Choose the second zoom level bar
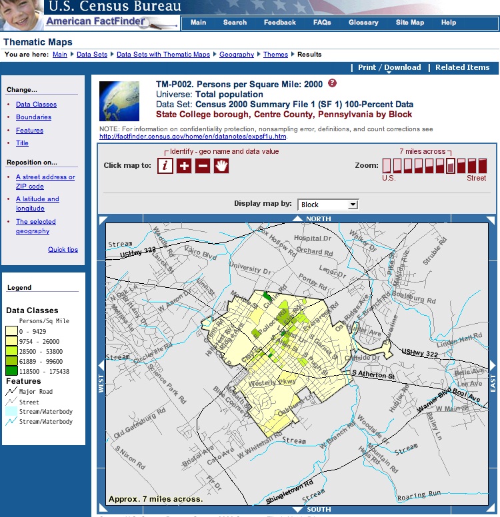The width and height of the screenshot is (500, 517). [x=397, y=165]
